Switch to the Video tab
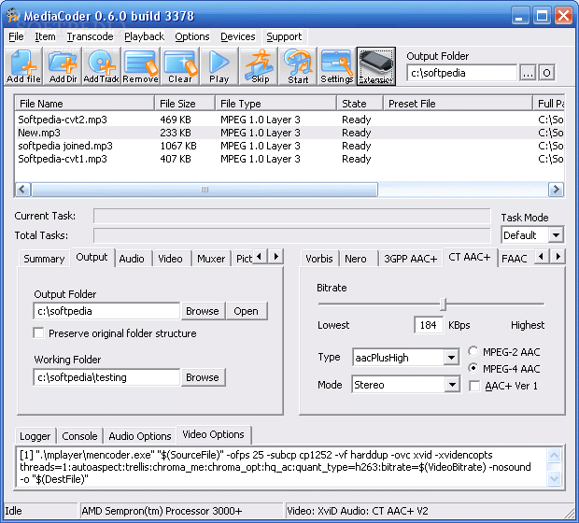Viewport: 579px width, 523px height. coord(170,259)
